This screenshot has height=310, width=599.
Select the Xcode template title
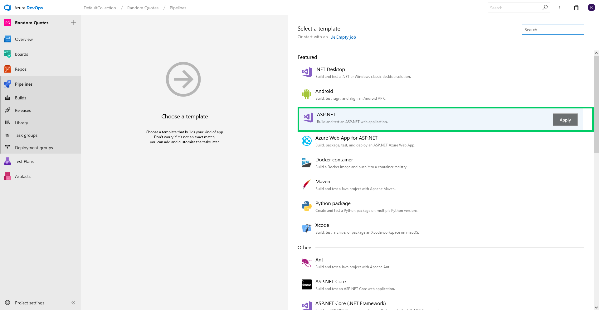click(322, 225)
